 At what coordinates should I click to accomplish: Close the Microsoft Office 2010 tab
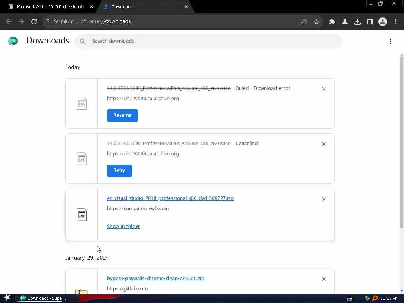point(92,7)
